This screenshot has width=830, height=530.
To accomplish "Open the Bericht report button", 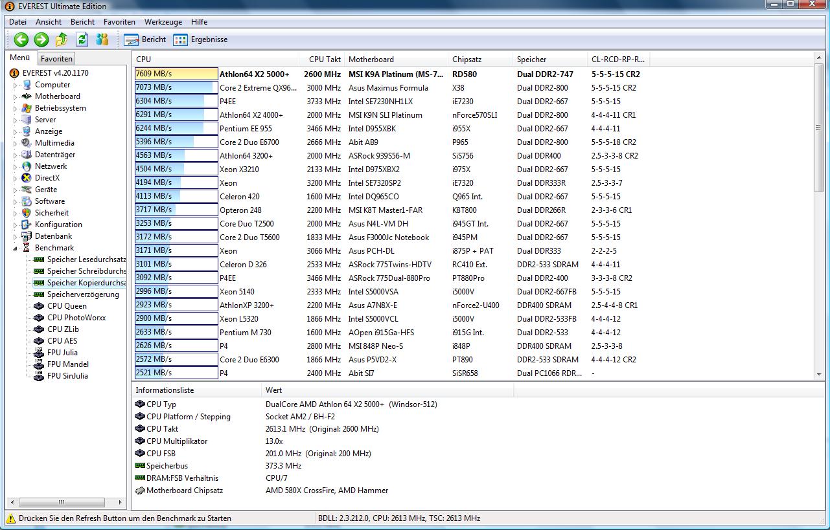I will tap(145, 39).
